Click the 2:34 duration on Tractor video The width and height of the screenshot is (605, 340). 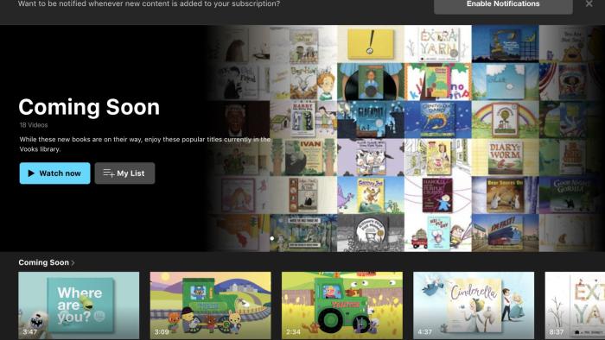tap(293, 331)
